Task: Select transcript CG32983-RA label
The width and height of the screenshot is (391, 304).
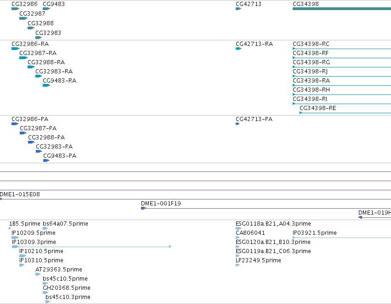Action: (54, 72)
